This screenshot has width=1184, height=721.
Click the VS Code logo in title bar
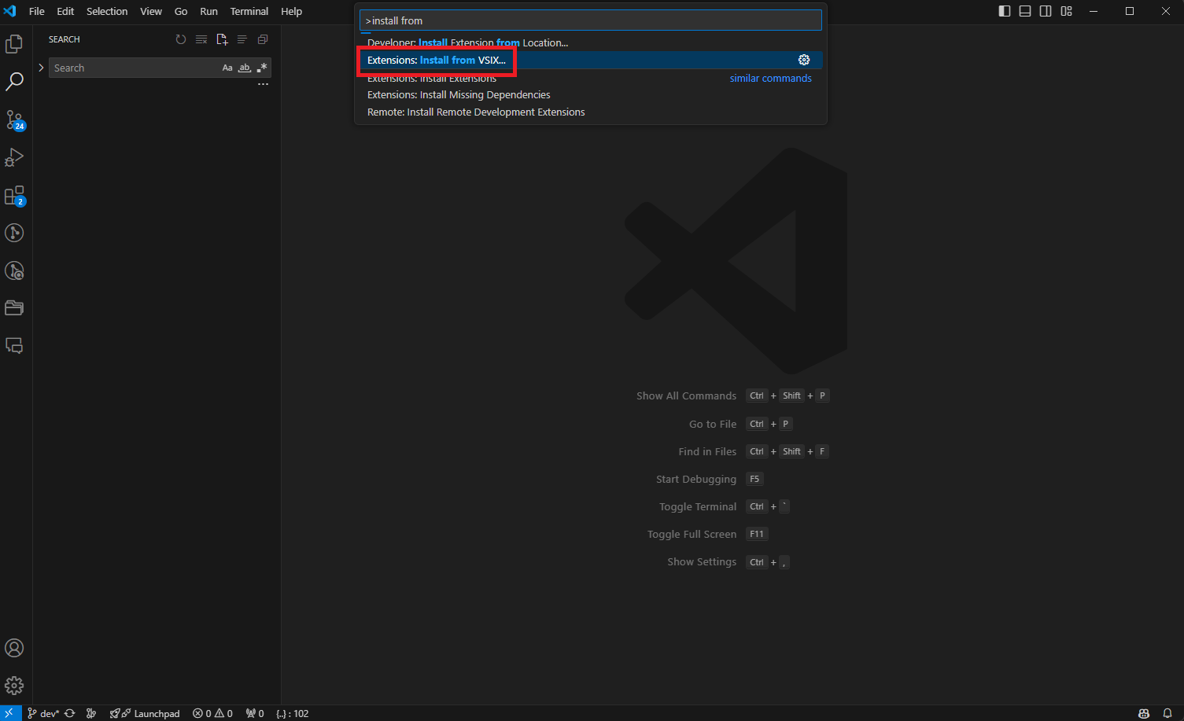9,11
